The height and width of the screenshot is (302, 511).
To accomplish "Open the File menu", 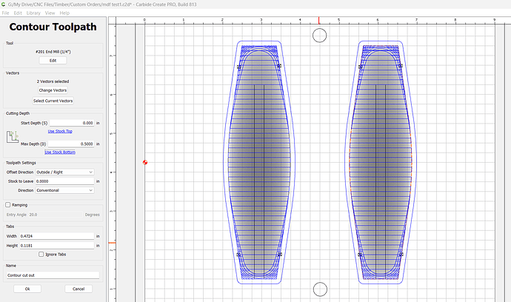I will point(5,13).
